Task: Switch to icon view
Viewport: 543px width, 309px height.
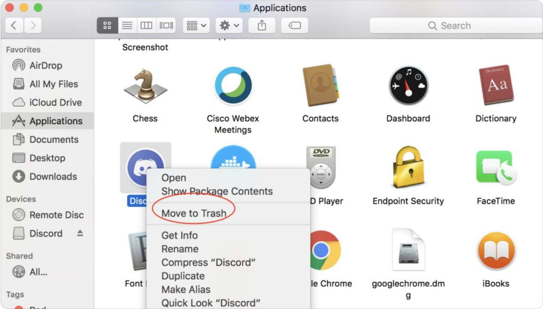Action: 107,26
